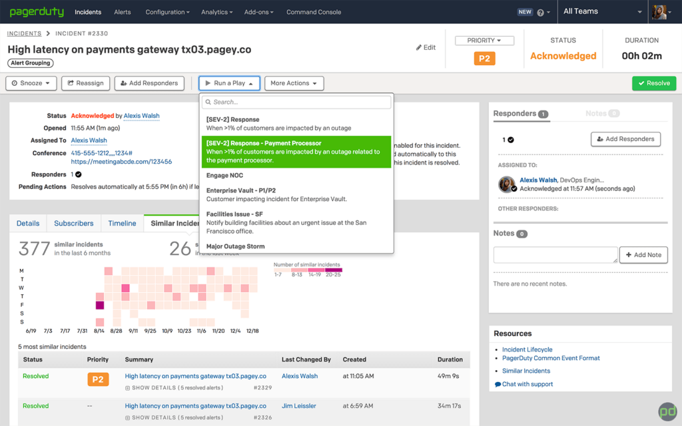
Task: Click Add Responders in Responders panel
Action: (x=625, y=139)
